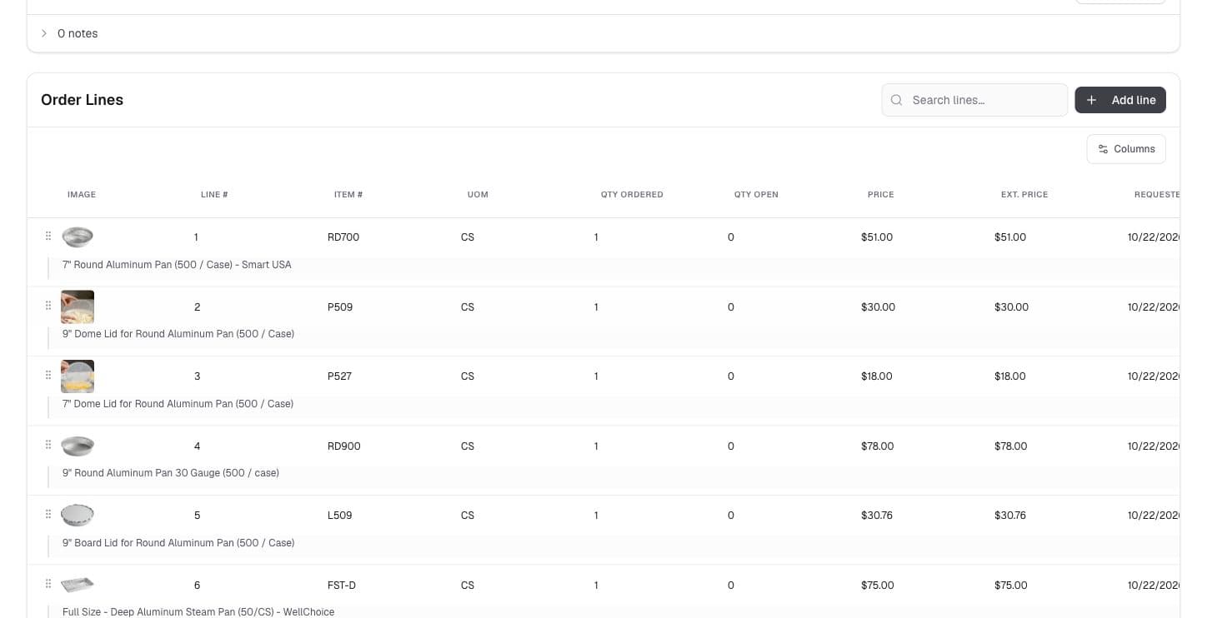Click the $30.00 price cell for P509
This screenshot has width=1207, height=618.
coord(878,307)
